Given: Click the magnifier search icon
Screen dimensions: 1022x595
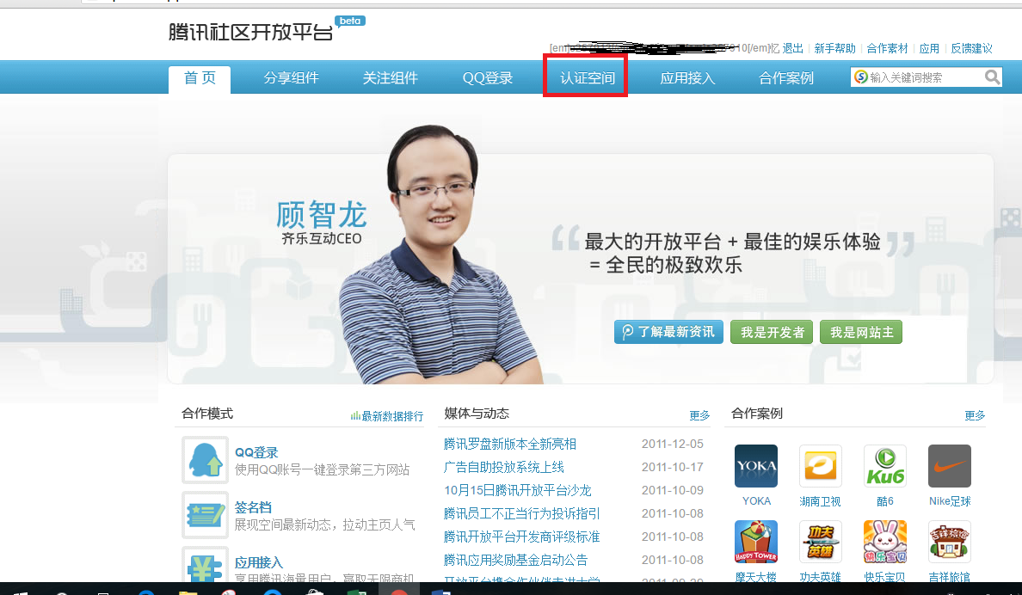Looking at the screenshot, I should point(992,77).
